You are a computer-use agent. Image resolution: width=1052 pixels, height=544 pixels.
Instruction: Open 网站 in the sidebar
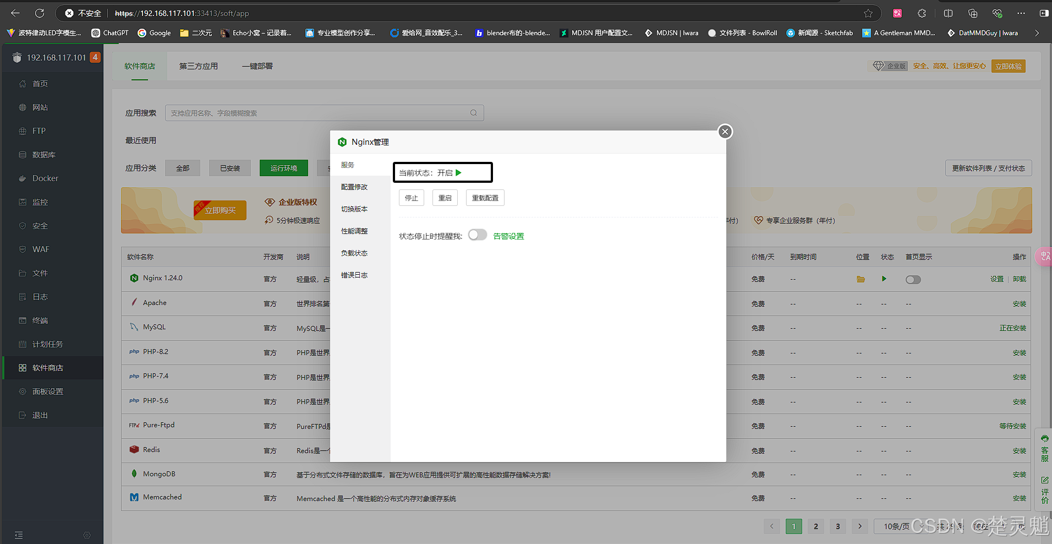coord(40,107)
